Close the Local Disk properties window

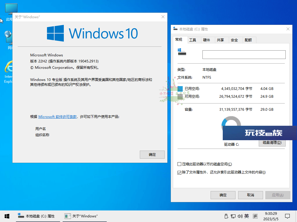(x=288, y=29)
